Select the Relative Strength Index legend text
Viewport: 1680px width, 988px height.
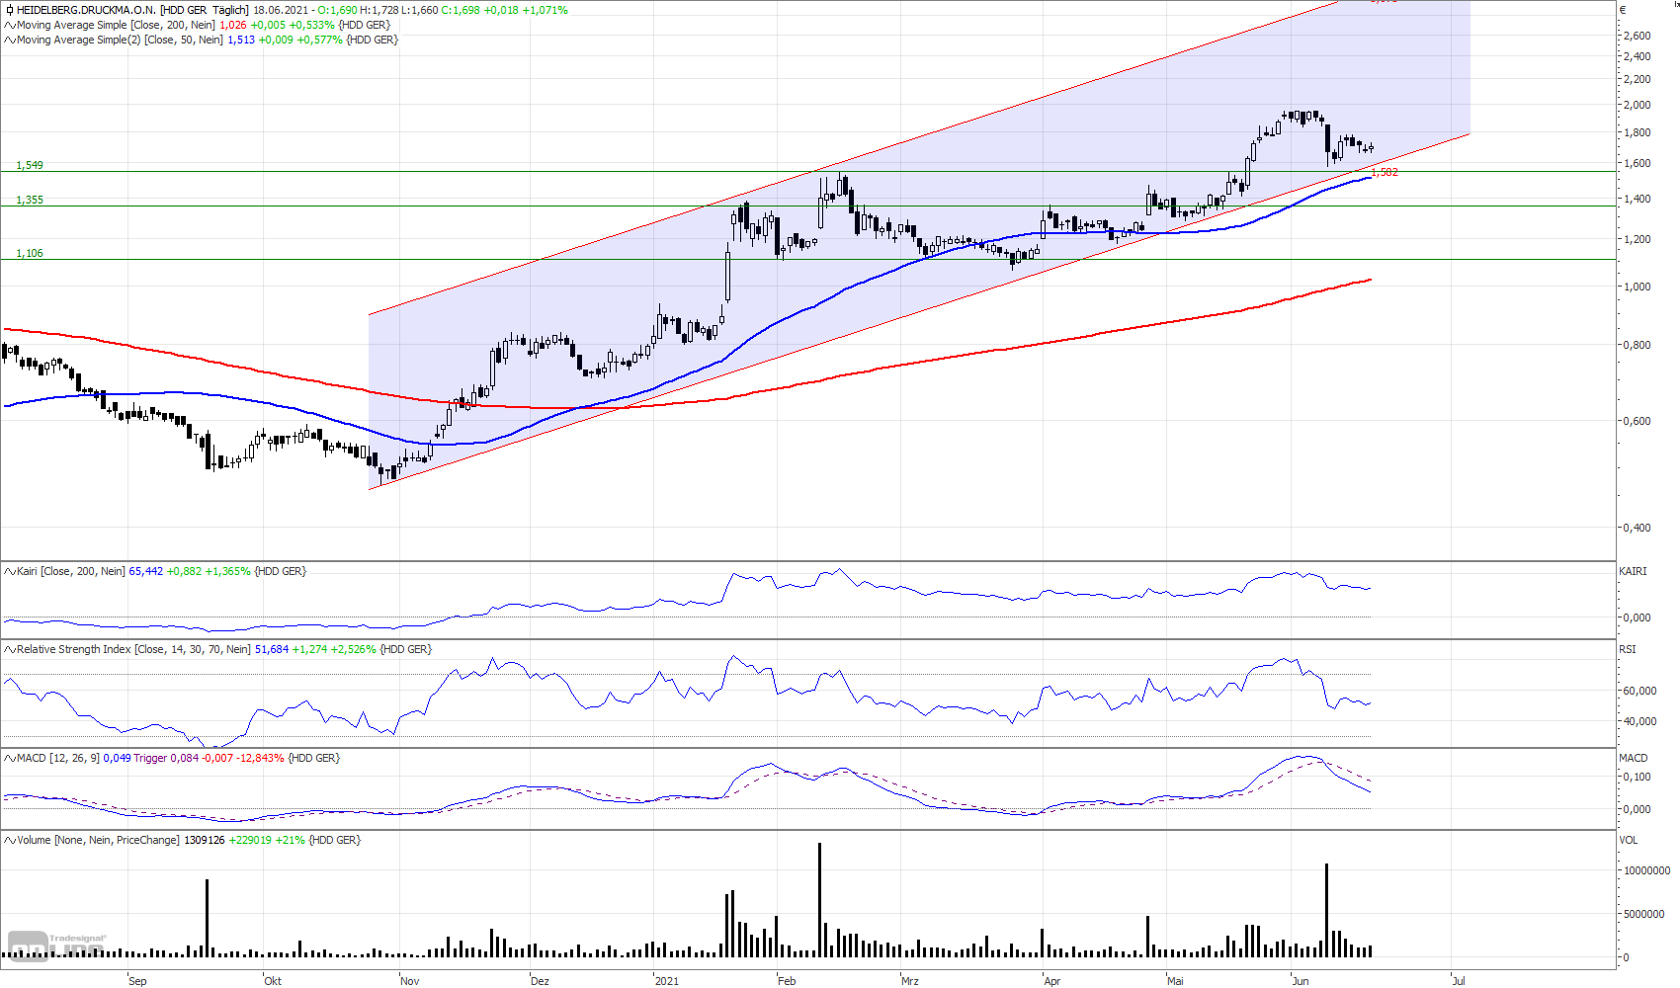tap(133, 649)
